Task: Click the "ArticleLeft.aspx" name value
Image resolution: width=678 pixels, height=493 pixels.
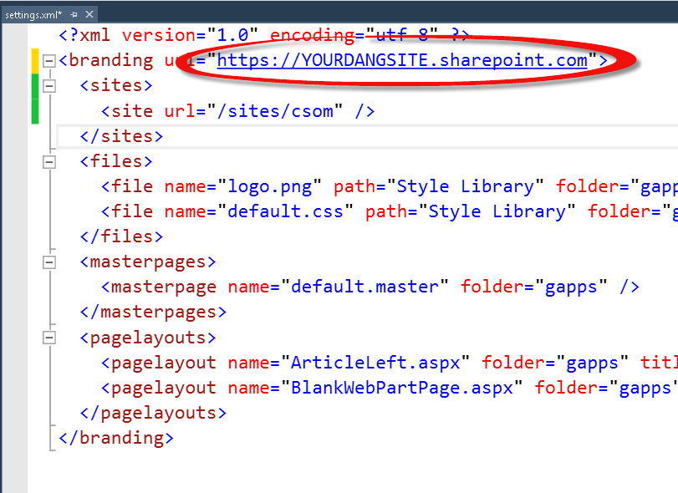Action: click(375, 363)
